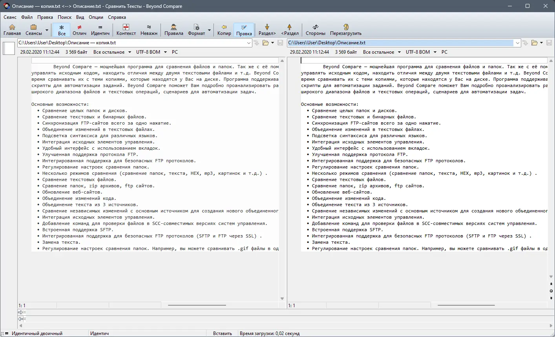The width and height of the screenshot is (555, 337).
Task: Click left pane vertical scrollbar down arrow
Action: point(282,299)
